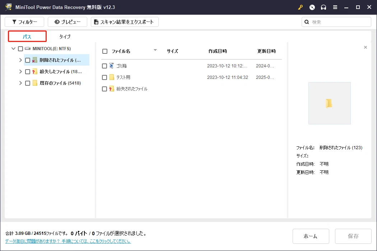Check the テスト用 row checkbox
Viewport: 377px width, 251px height.
pos(104,77)
